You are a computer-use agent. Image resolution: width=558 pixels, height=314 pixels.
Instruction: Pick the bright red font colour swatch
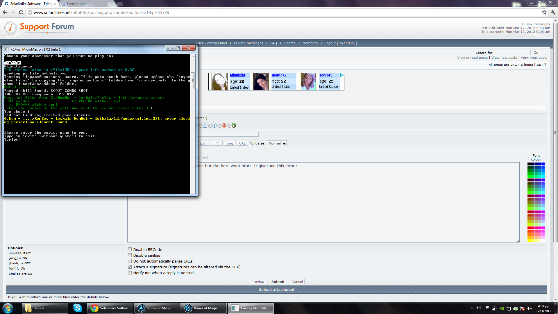tap(529, 228)
